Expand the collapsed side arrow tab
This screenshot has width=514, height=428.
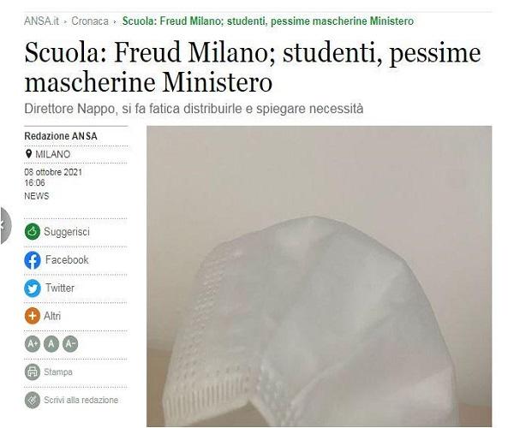pyautogui.click(x=5, y=225)
